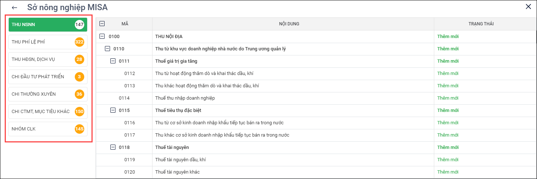
Task: Select the NHÓM CLK category
Action: (48, 129)
